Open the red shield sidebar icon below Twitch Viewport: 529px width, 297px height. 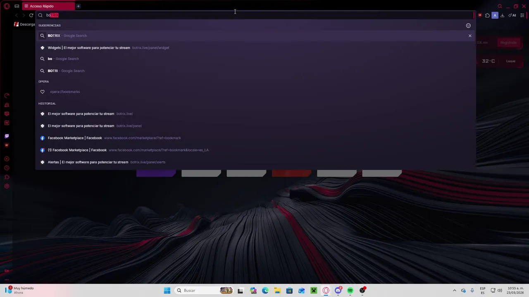click(x=7, y=145)
